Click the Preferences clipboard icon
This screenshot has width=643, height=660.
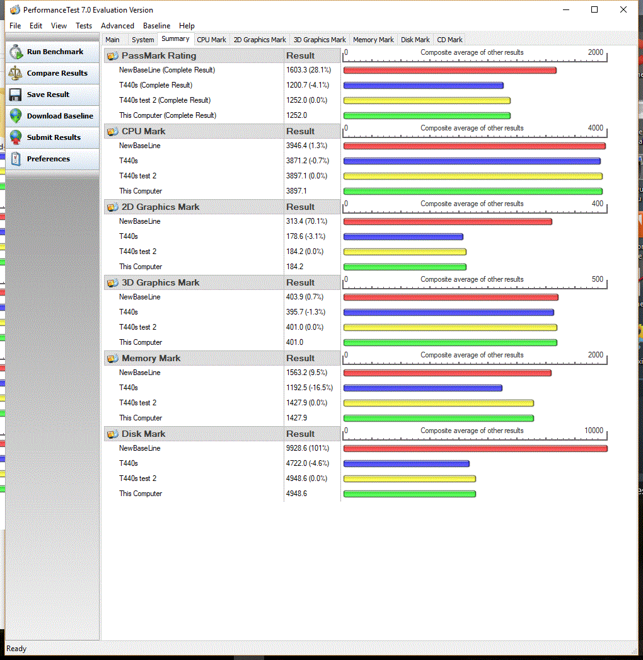coord(16,159)
